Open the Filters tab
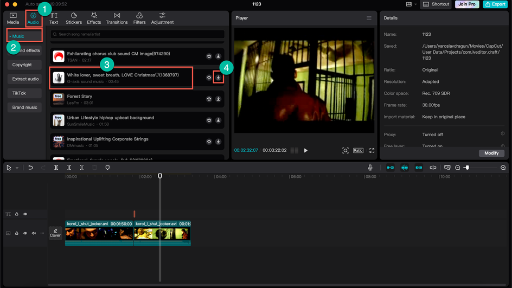 [x=139, y=18]
